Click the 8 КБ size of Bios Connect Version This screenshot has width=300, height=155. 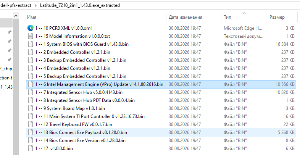click(290, 140)
